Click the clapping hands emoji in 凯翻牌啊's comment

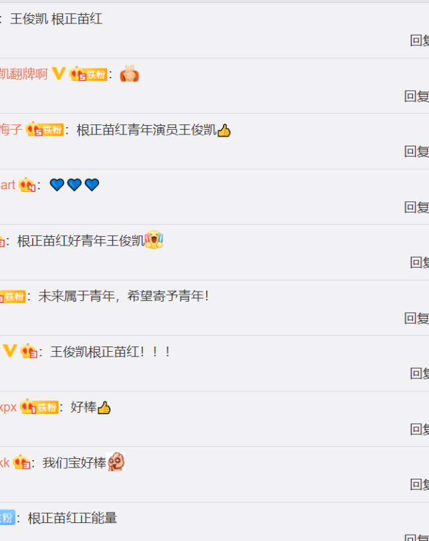point(130,74)
